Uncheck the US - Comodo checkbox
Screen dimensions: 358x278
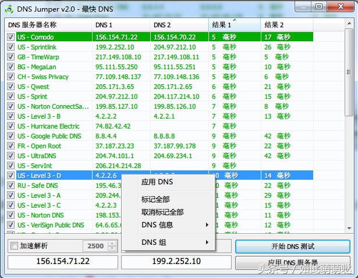[x=10, y=37]
